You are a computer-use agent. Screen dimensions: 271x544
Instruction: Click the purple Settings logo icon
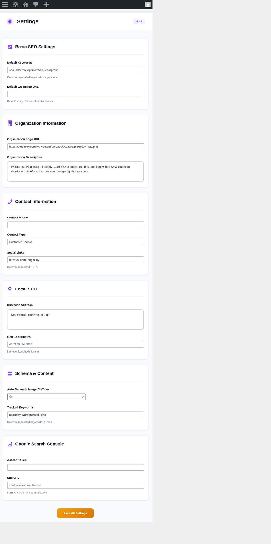(10, 21)
